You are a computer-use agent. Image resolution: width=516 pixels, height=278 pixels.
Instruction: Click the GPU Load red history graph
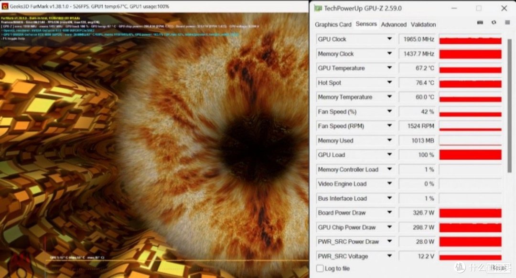coord(470,155)
